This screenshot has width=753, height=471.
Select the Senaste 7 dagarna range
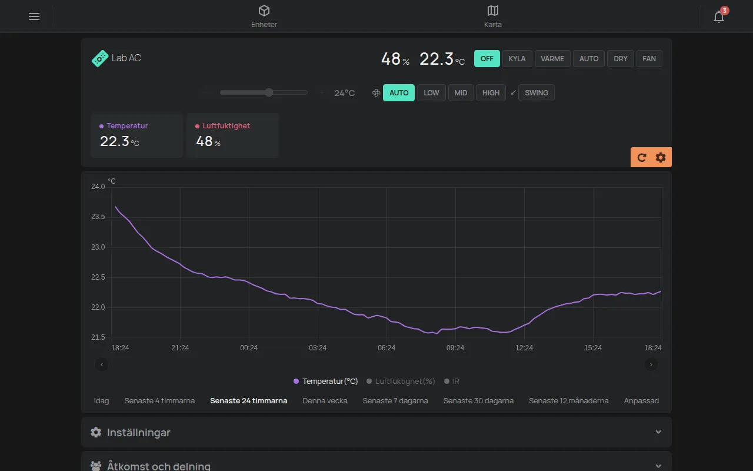tap(395, 401)
